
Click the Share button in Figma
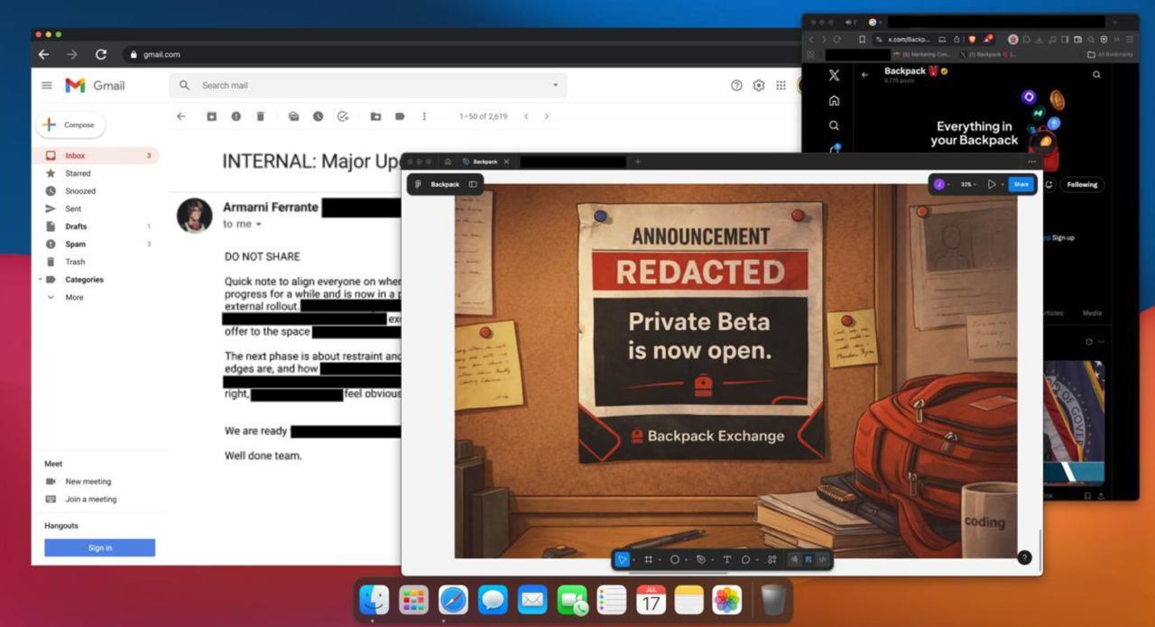[x=1021, y=184]
